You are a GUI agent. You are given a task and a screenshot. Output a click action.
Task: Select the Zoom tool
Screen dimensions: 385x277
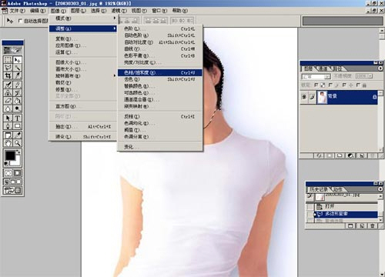[x=18, y=143]
